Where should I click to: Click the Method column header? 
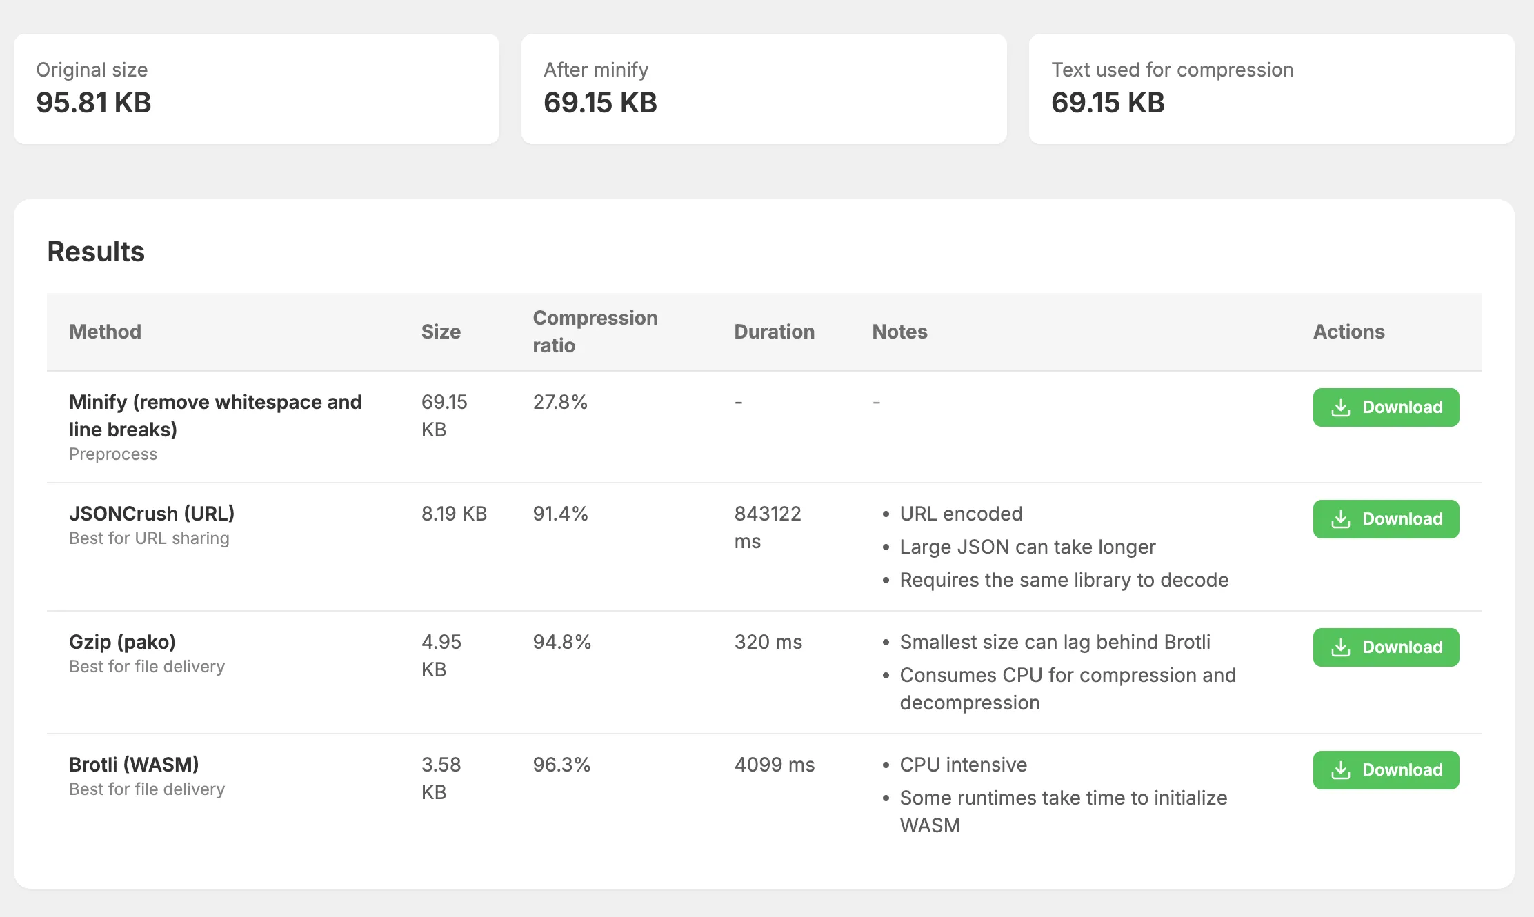[105, 332]
